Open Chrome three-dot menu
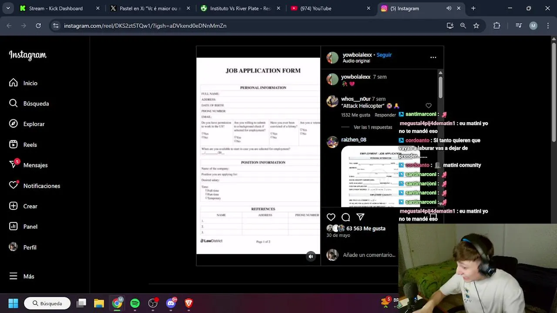557x313 pixels. [x=547, y=26]
